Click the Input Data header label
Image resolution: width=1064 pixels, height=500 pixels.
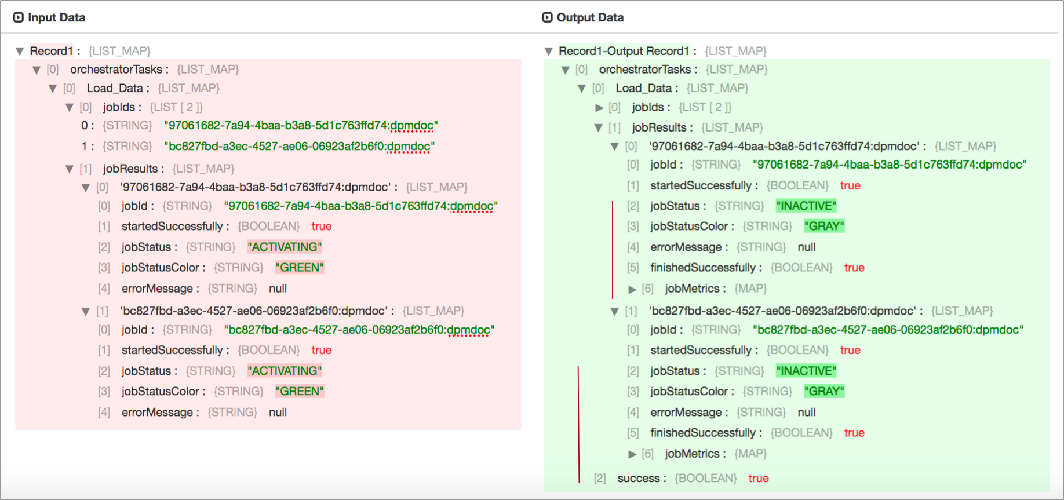pyautogui.click(x=56, y=17)
